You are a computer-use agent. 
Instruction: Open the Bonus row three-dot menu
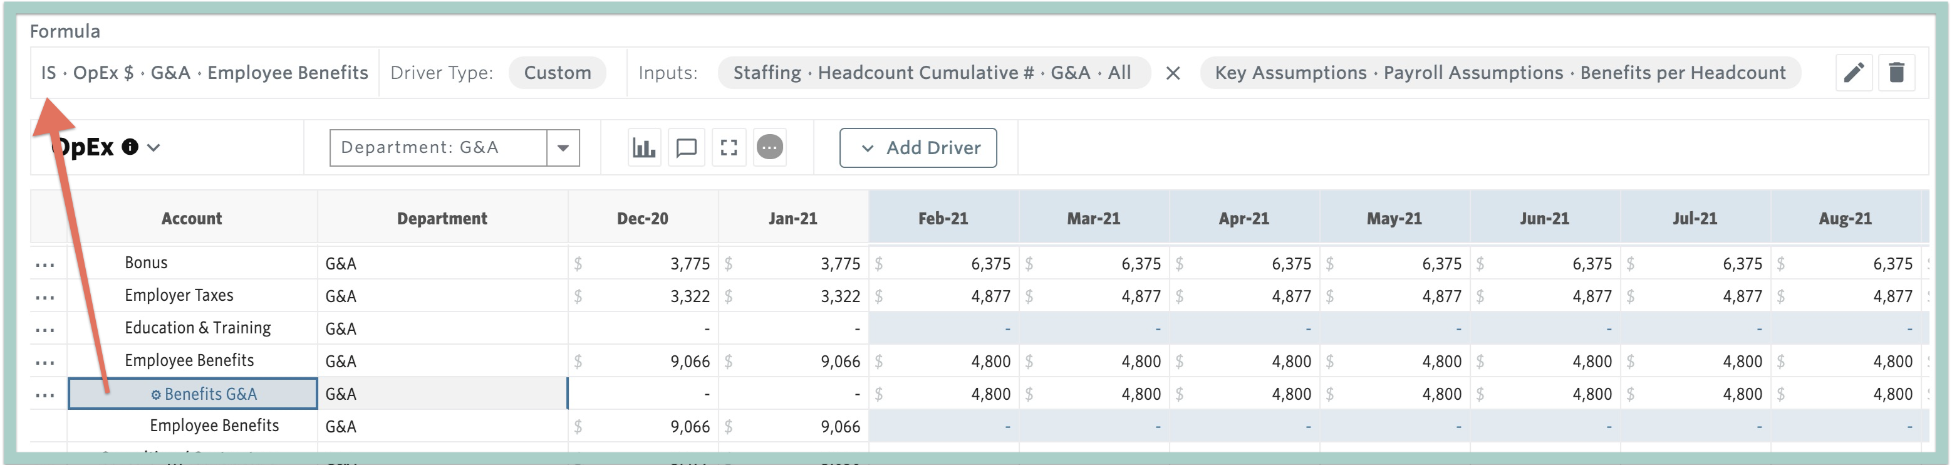point(44,264)
